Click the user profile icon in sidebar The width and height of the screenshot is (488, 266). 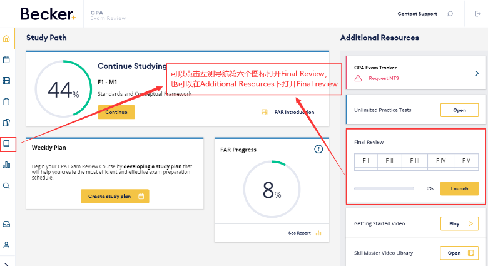point(7,245)
